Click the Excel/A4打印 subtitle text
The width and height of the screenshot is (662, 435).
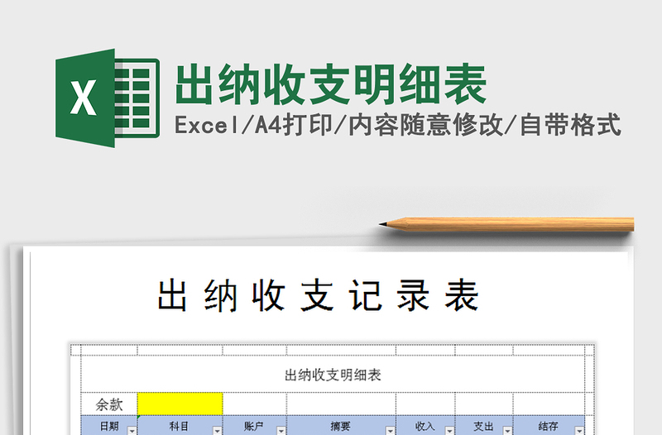coord(397,126)
